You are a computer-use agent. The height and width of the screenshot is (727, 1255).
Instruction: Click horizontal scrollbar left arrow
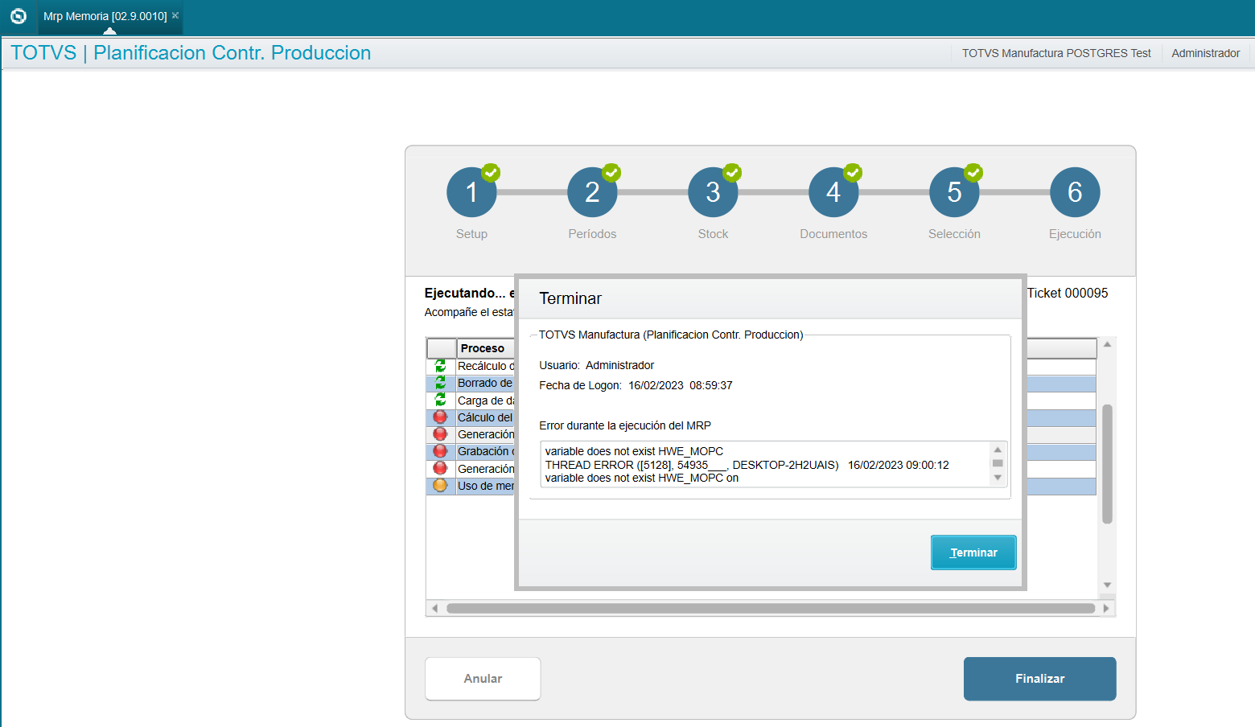pos(434,608)
